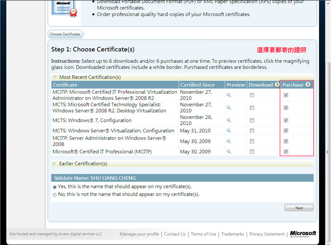Check Download for MCITP Virtualization Administrator

252,95
